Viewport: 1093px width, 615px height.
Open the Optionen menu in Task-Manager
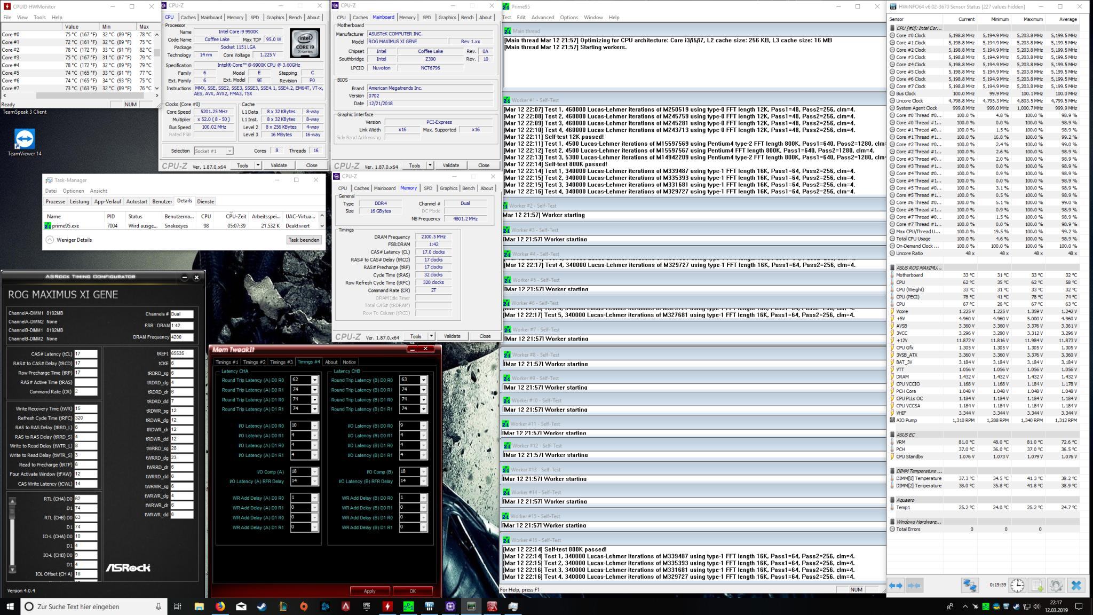[73, 191]
